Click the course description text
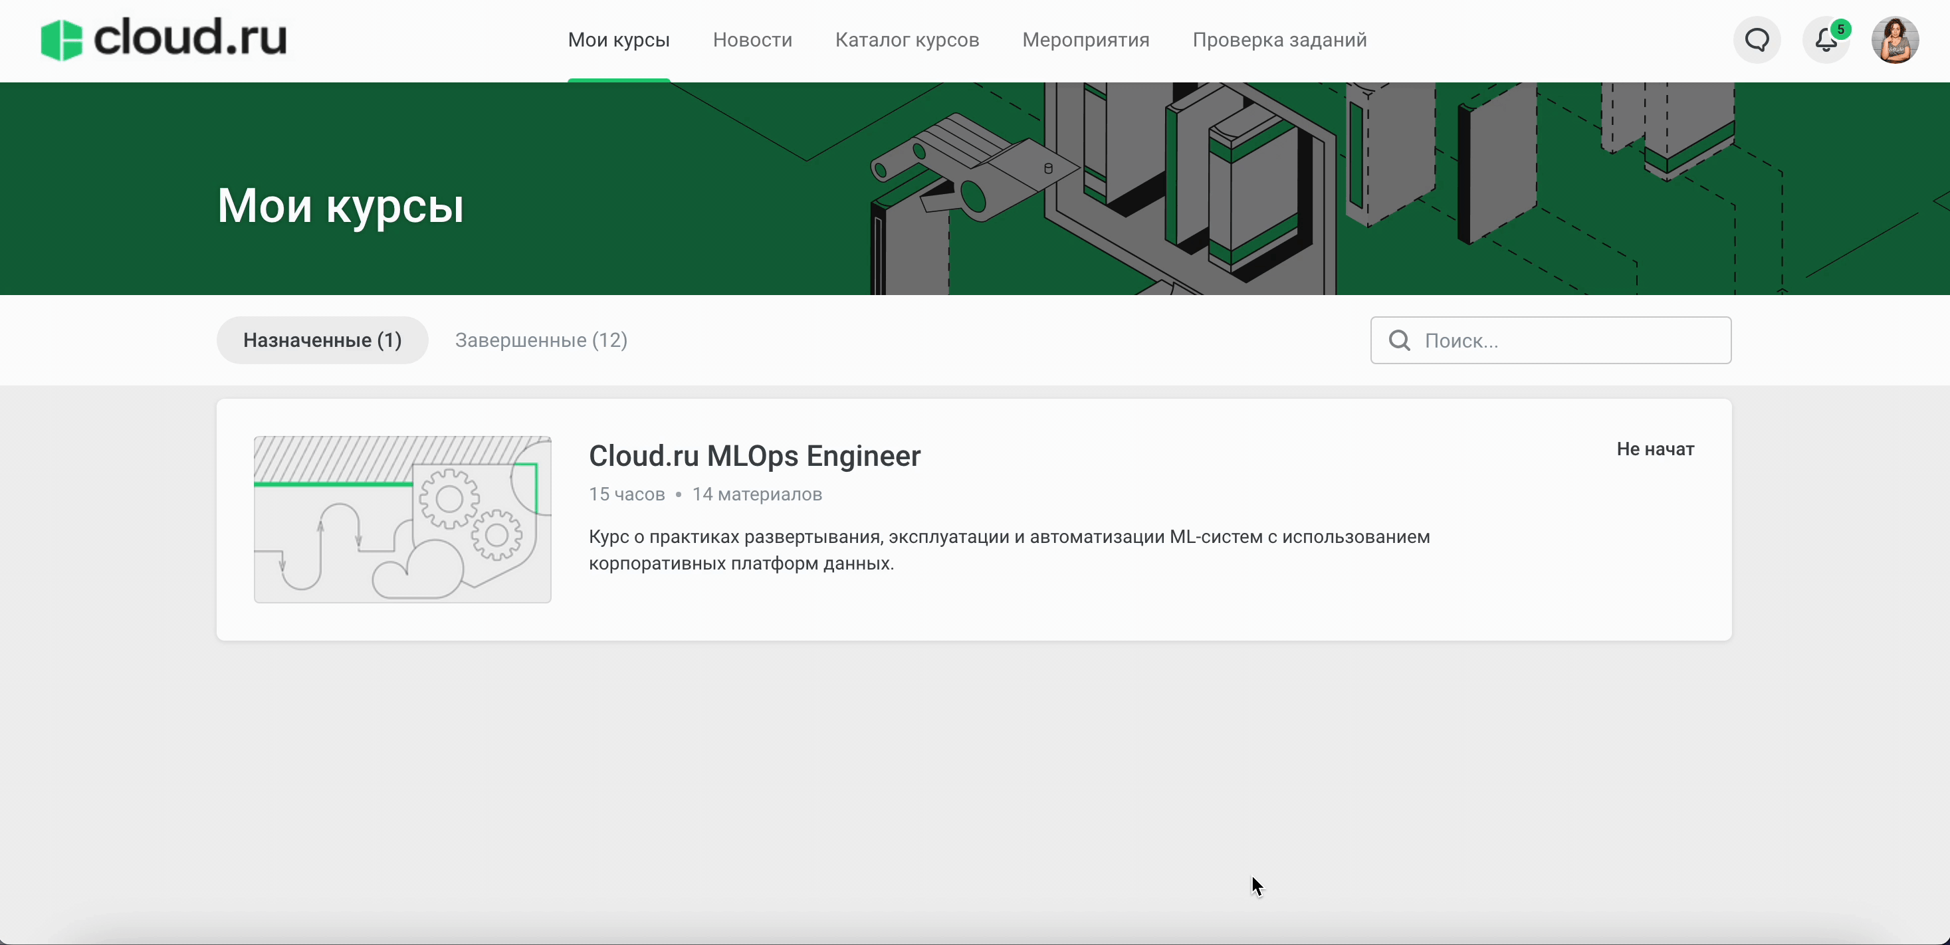This screenshot has height=945, width=1950. pos(1008,550)
